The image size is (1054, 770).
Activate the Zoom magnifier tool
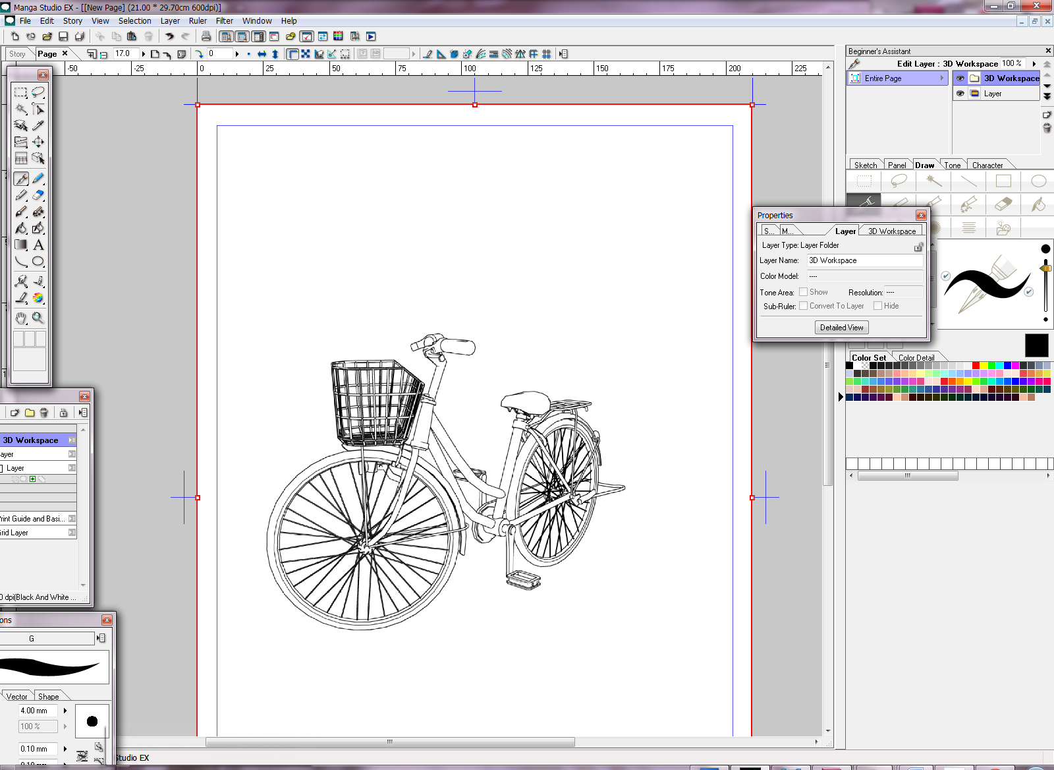point(38,318)
